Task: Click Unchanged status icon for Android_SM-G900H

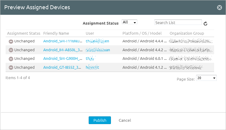Action: click(11, 59)
